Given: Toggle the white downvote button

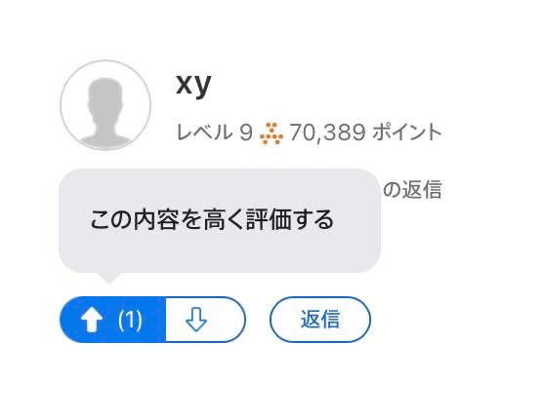Looking at the screenshot, I should pos(206,320).
